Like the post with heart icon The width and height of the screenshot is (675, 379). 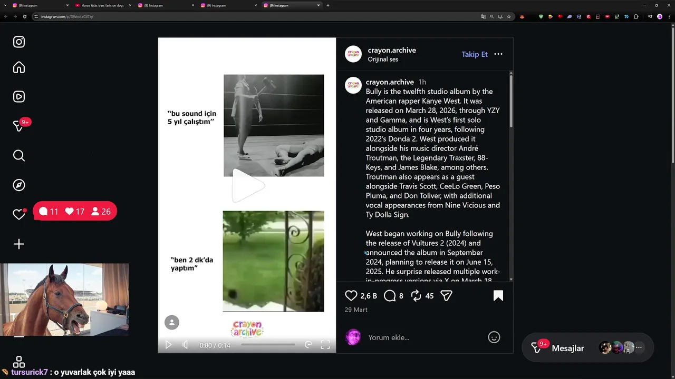pos(351,296)
